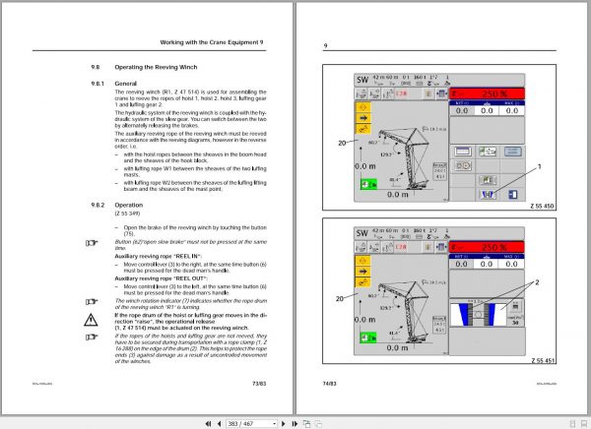Click the red 250 % bar in upper figure Z 55 450
Viewport: 591px width, 429px height.
click(x=487, y=93)
